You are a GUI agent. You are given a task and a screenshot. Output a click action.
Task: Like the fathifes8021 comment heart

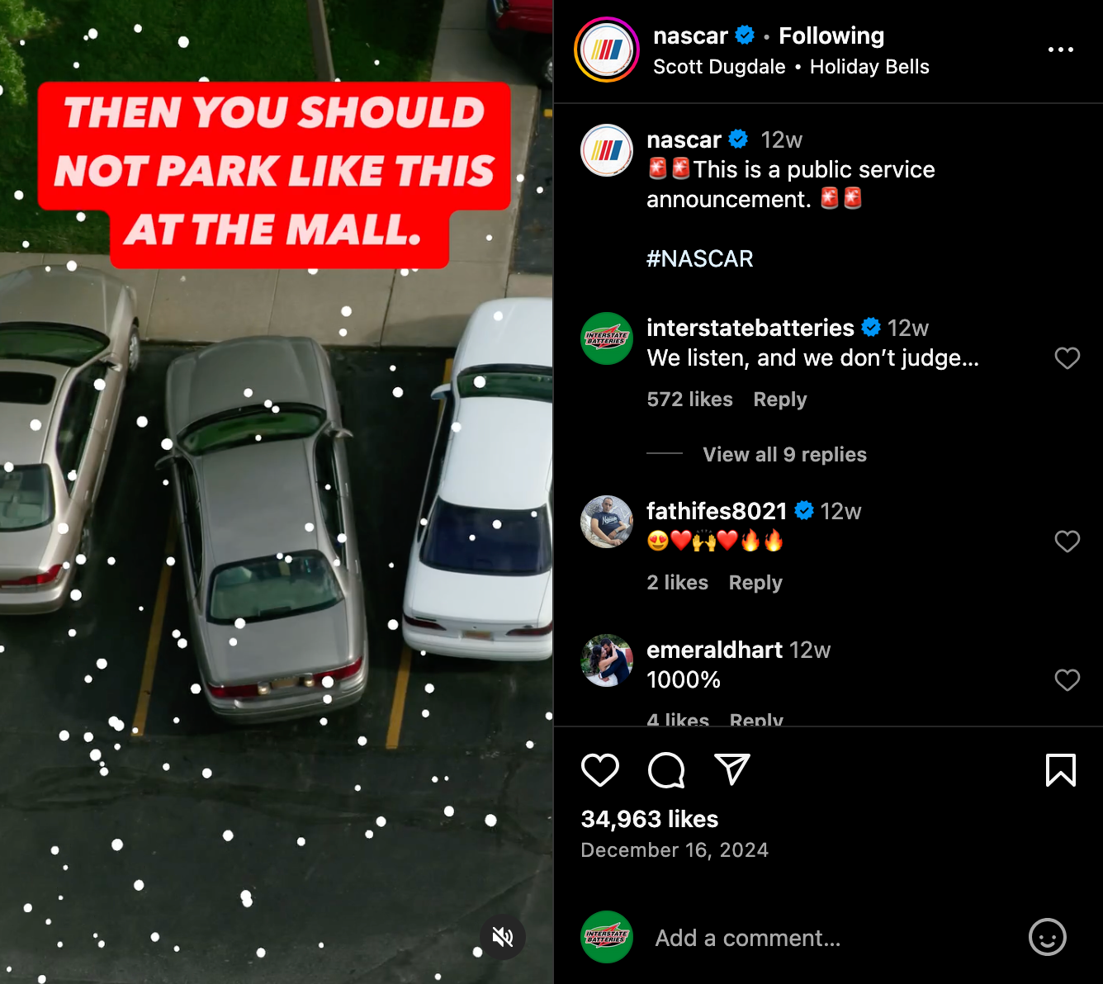click(x=1067, y=542)
